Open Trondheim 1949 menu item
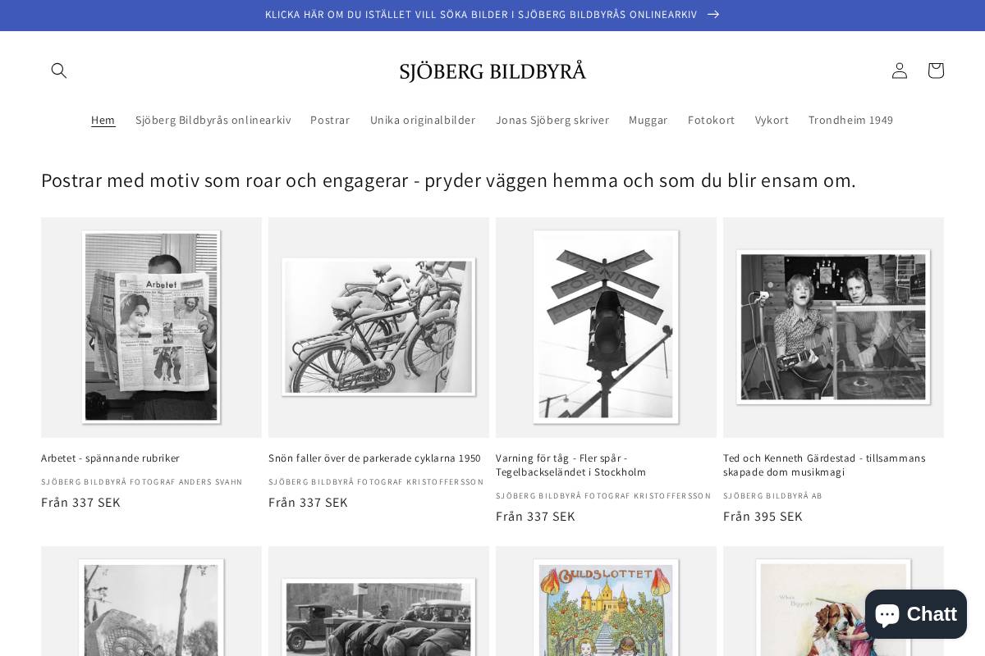The height and width of the screenshot is (656, 985). coord(850,120)
